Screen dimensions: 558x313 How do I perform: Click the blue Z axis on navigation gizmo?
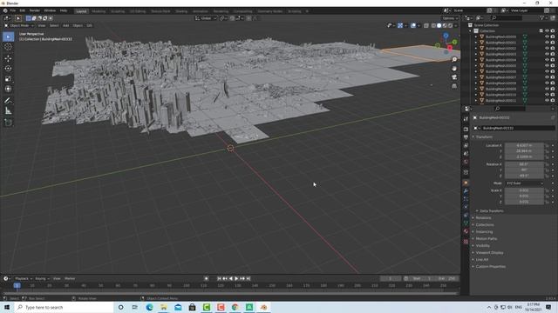point(446,36)
